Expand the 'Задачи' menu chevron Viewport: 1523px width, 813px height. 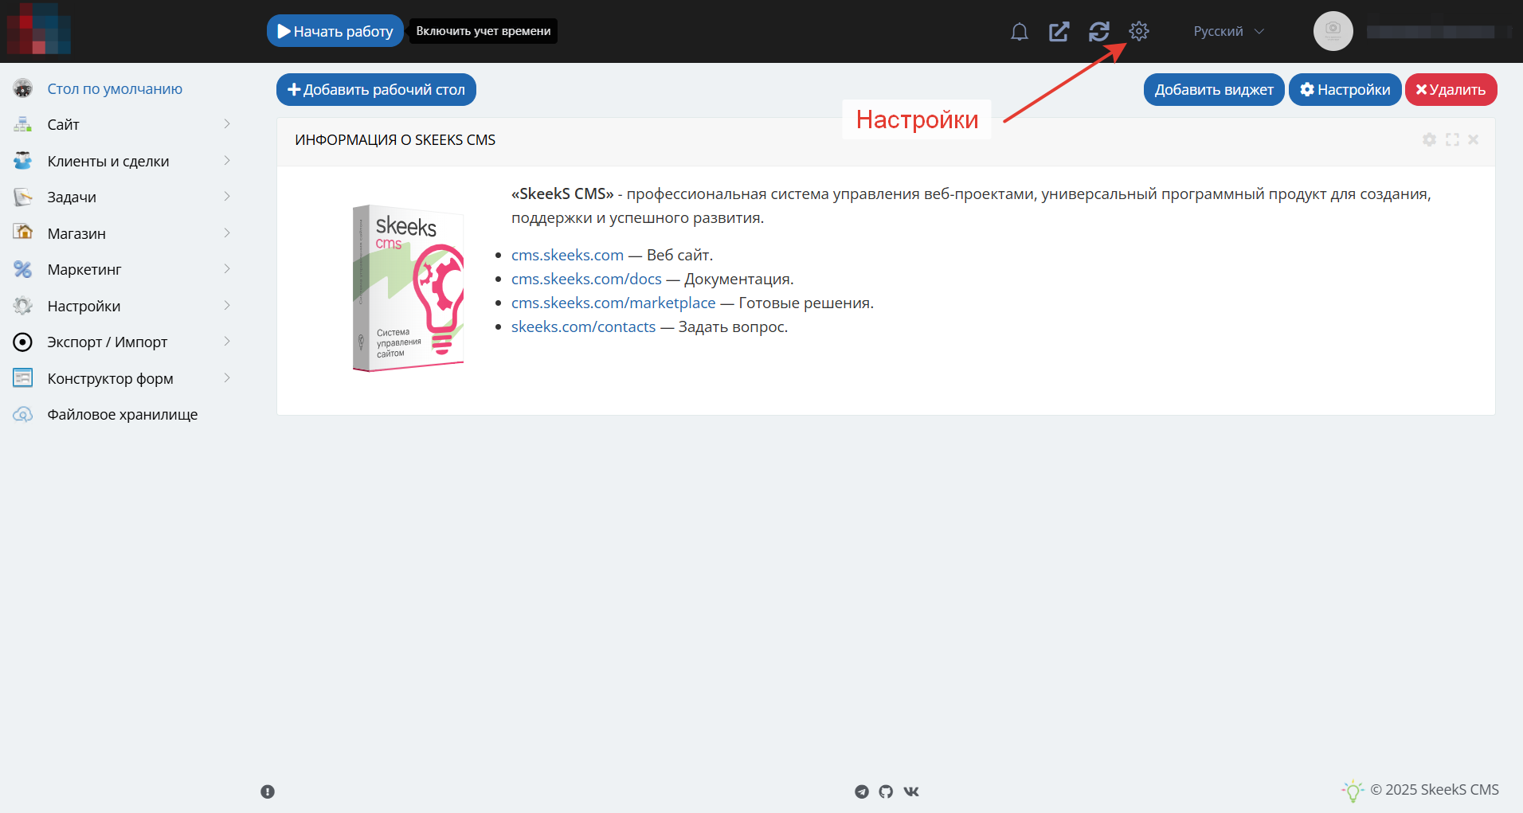[x=227, y=197]
